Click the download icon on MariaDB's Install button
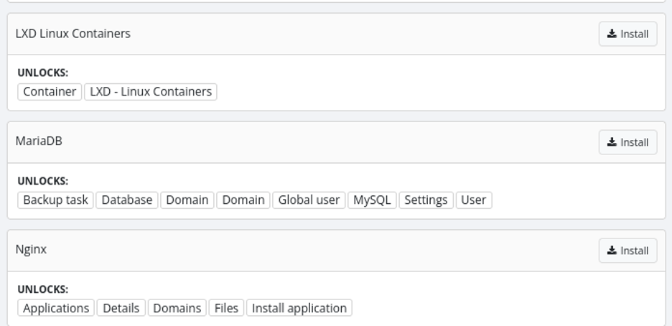 tap(612, 141)
